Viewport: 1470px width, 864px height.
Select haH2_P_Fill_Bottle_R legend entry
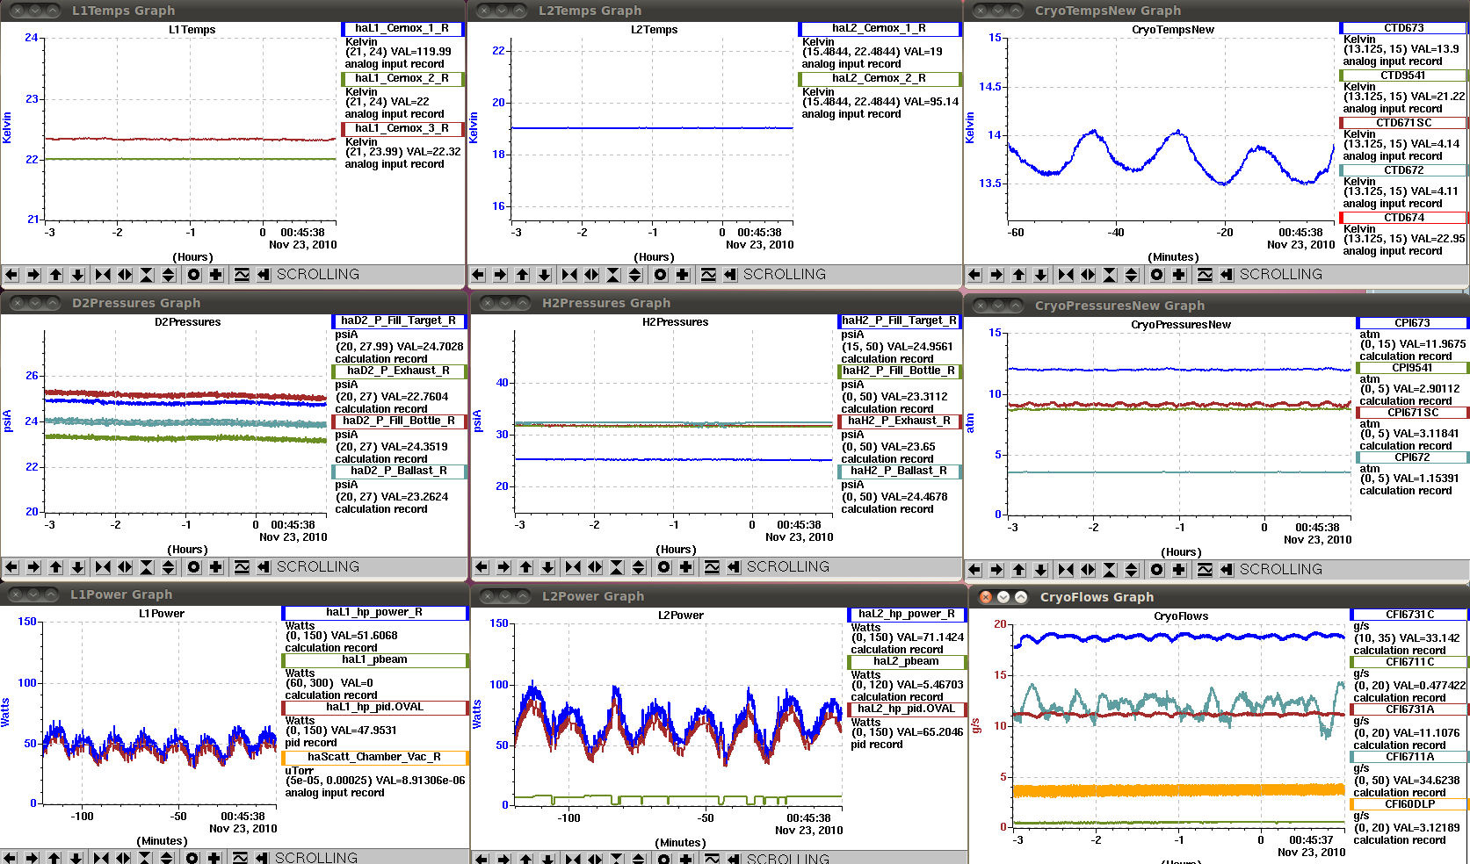[x=900, y=371]
